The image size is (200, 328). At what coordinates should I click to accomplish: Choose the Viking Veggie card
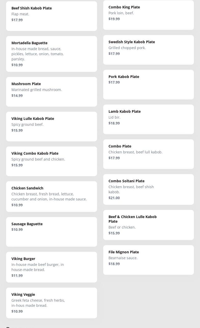point(51,303)
